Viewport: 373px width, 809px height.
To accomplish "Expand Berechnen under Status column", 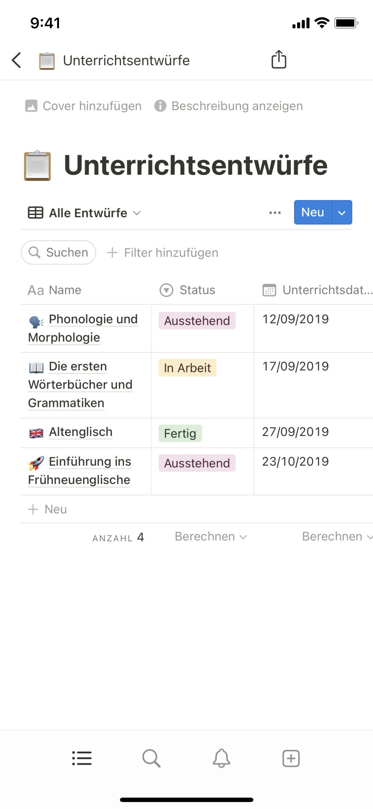I will 211,537.
